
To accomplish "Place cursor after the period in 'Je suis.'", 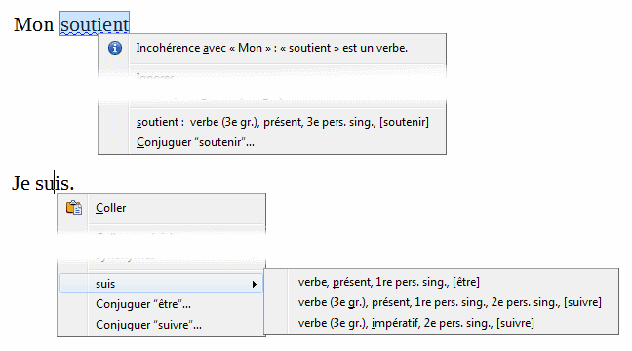I will [74, 183].
